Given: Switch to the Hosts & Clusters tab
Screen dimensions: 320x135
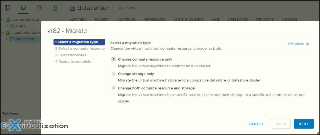Looking at the screenshot, I should 188,19.
